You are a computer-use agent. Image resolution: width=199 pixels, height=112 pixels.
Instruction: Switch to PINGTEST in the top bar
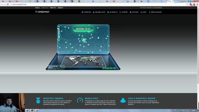tap(53, 8)
